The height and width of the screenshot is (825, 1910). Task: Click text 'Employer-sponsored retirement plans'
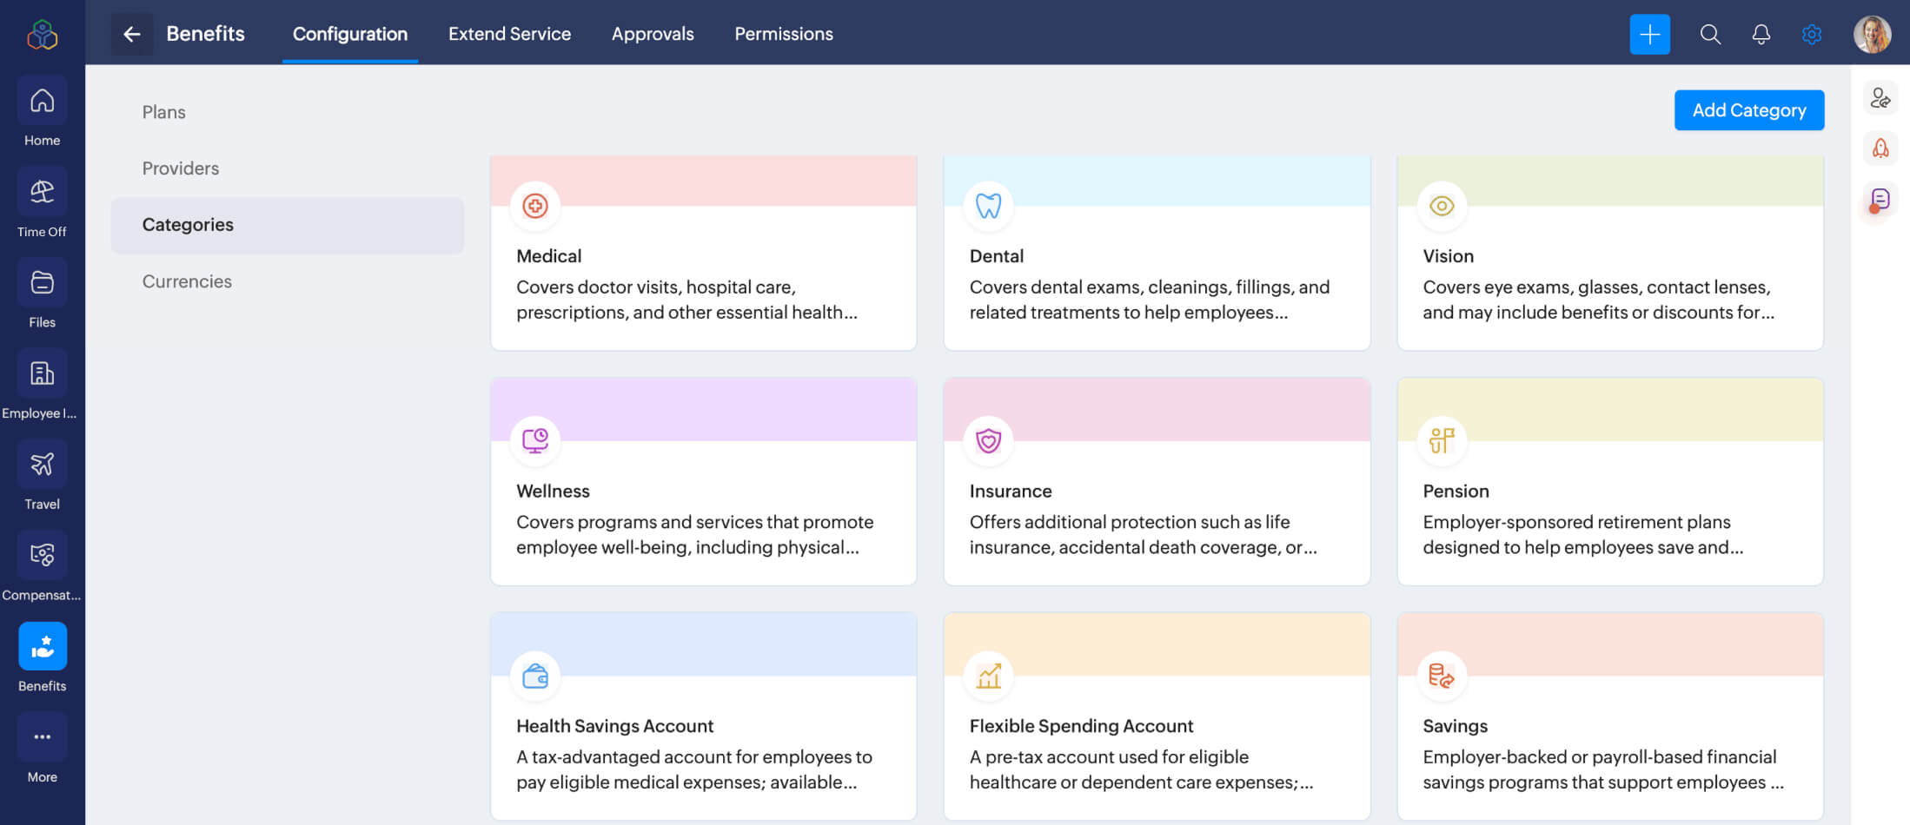1576,522
